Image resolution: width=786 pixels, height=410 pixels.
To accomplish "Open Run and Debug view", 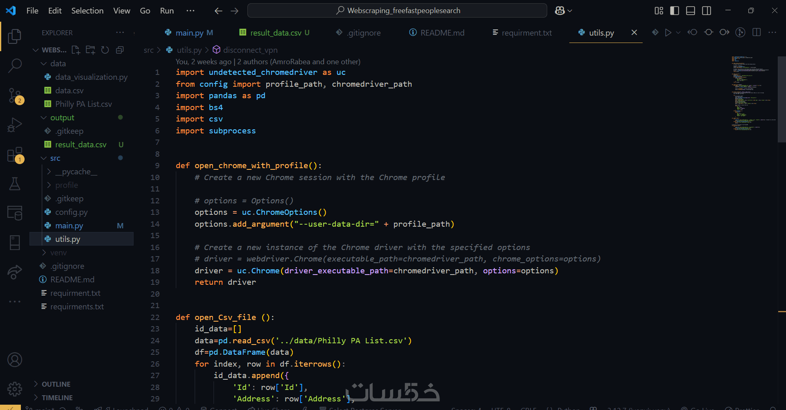I will point(15,125).
